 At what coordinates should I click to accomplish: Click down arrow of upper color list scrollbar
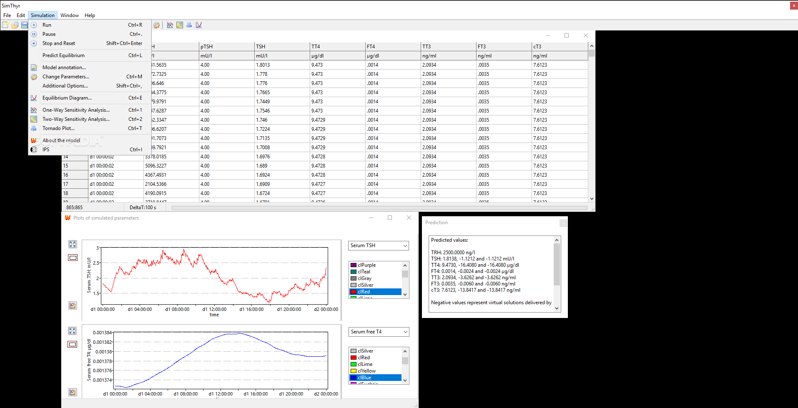click(x=405, y=294)
